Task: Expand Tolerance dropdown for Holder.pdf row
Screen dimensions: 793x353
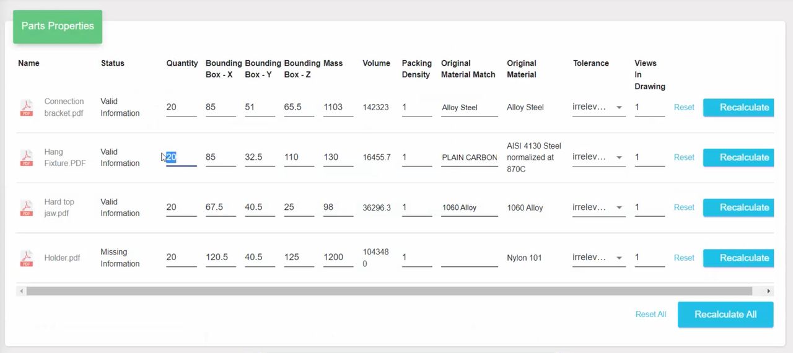Action: click(598, 258)
